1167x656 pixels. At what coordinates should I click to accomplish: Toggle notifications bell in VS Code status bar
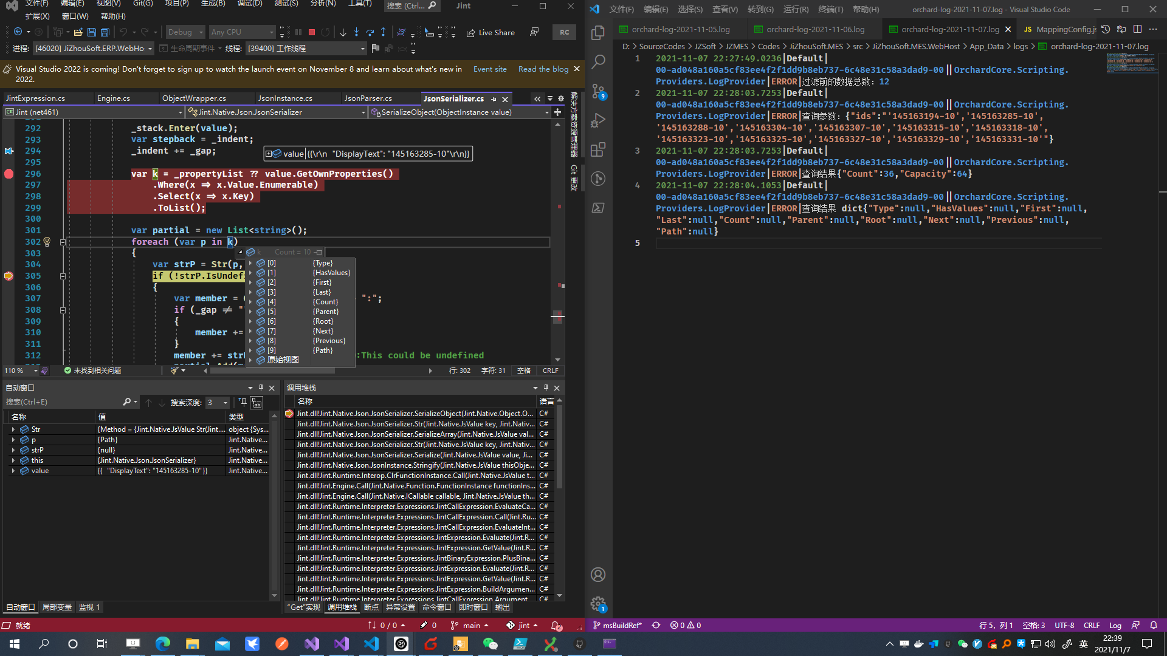(1154, 625)
